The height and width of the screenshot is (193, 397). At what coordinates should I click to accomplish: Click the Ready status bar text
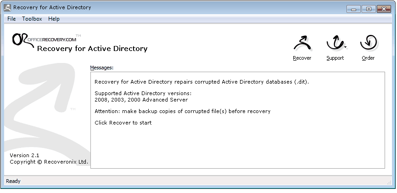point(13,181)
